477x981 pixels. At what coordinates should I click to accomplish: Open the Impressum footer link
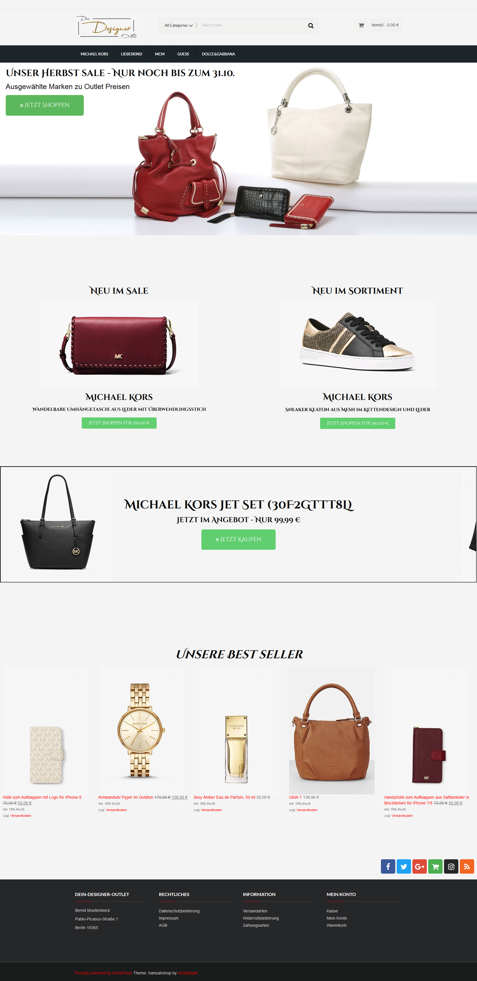click(168, 918)
